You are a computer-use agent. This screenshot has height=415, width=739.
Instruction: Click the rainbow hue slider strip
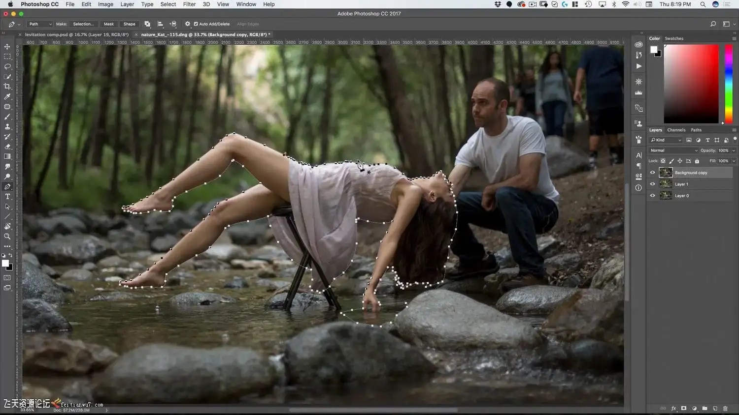(729, 84)
